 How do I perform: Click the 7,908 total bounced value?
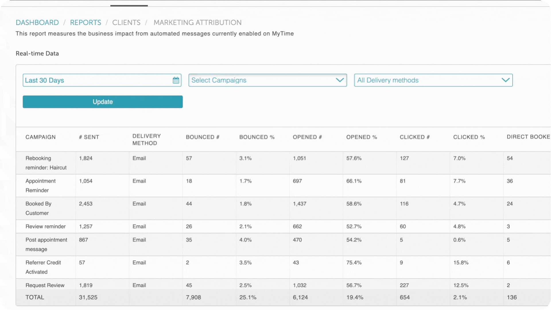[x=193, y=297]
